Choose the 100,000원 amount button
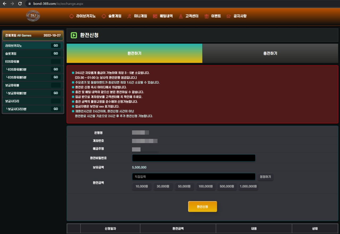The width and height of the screenshot is (340, 234). tap(206, 187)
